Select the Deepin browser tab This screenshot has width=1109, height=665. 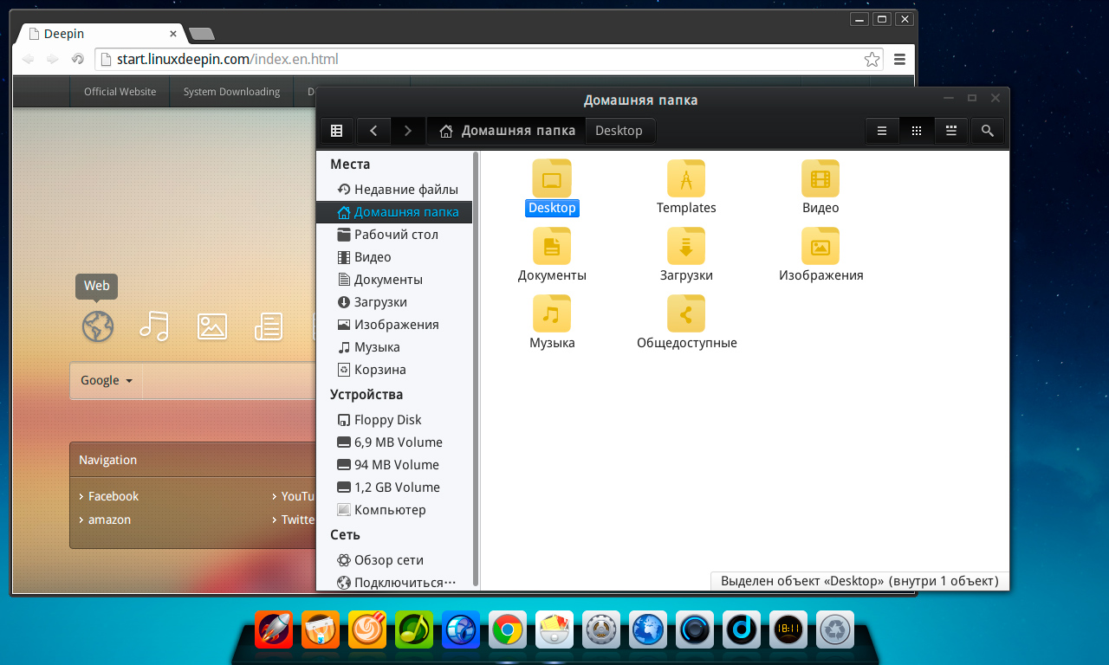tap(100, 34)
